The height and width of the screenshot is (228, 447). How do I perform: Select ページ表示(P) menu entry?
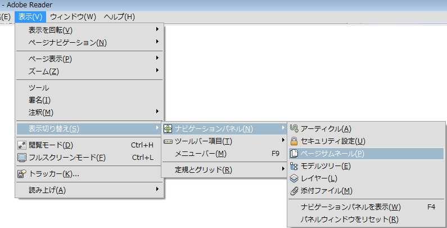(x=89, y=59)
